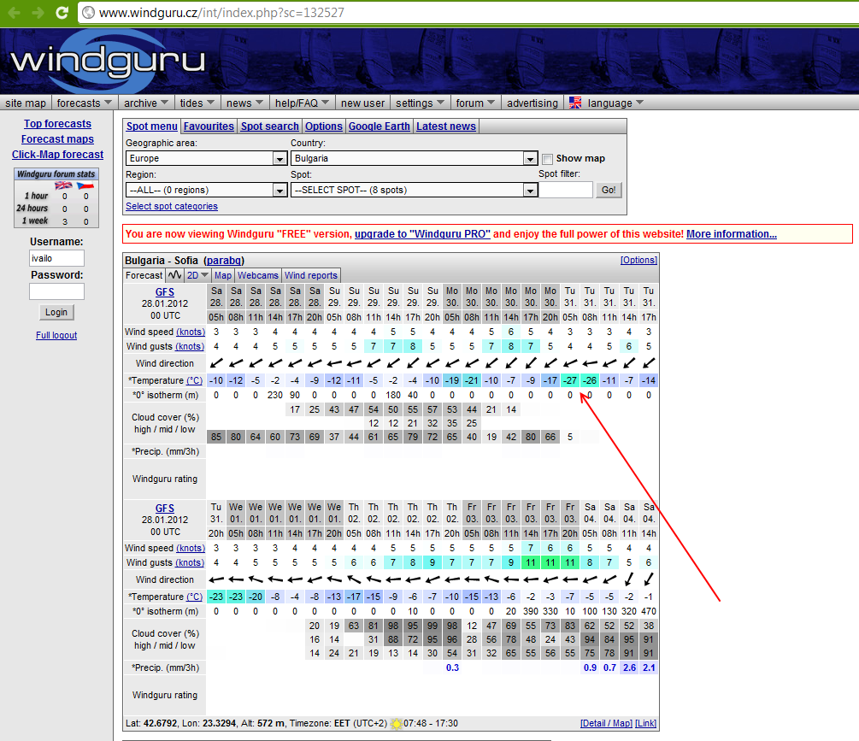Click the browser reload icon
This screenshot has width=859, height=741.
click(62, 12)
